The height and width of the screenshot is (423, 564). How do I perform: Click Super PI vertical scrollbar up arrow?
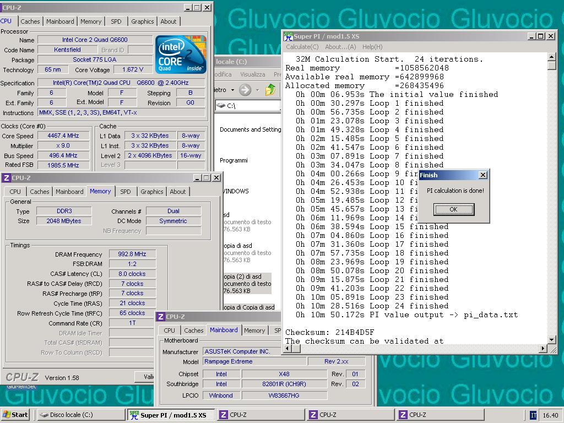coord(552,57)
